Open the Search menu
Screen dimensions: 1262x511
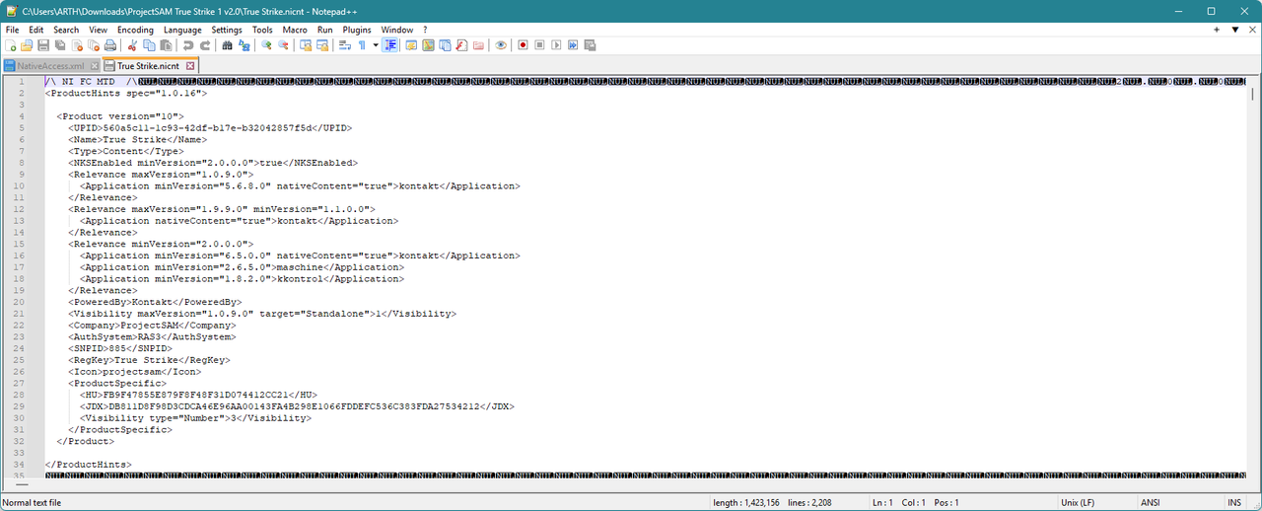(x=66, y=30)
